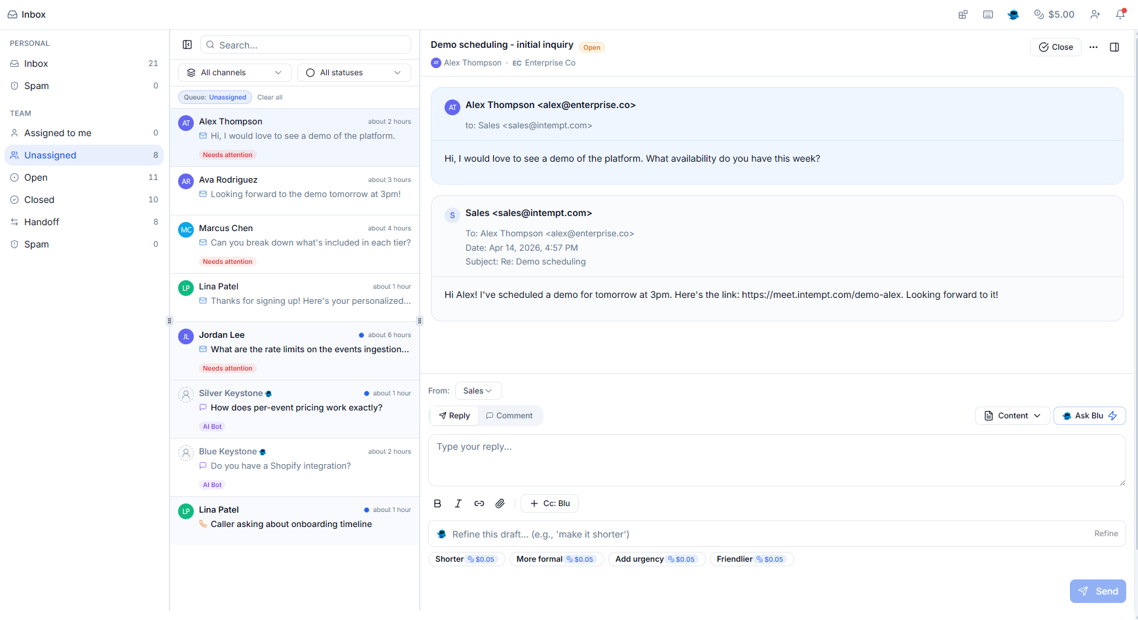Apply bold formatting in the reply editor

(437, 503)
